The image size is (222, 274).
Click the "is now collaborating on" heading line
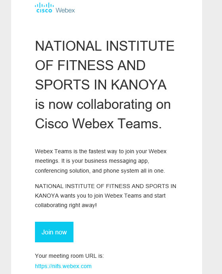(x=103, y=105)
